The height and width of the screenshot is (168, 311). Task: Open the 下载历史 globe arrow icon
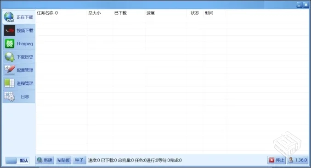[9, 57]
